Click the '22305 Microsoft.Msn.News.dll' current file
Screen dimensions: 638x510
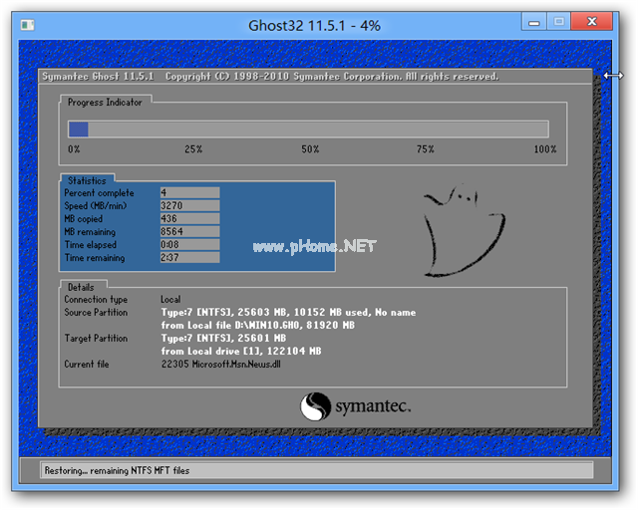coord(220,364)
